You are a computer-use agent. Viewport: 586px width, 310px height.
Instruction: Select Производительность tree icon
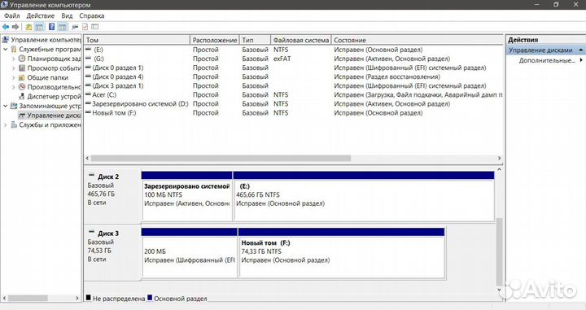click(22, 87)
